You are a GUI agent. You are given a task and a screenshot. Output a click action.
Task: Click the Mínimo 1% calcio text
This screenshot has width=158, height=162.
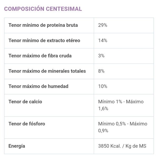pyautogui.click(x=110, y=102)
